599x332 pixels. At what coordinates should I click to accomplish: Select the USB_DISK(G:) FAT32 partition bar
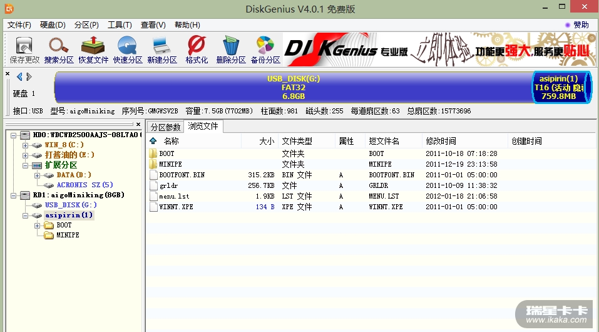[294, 88]
